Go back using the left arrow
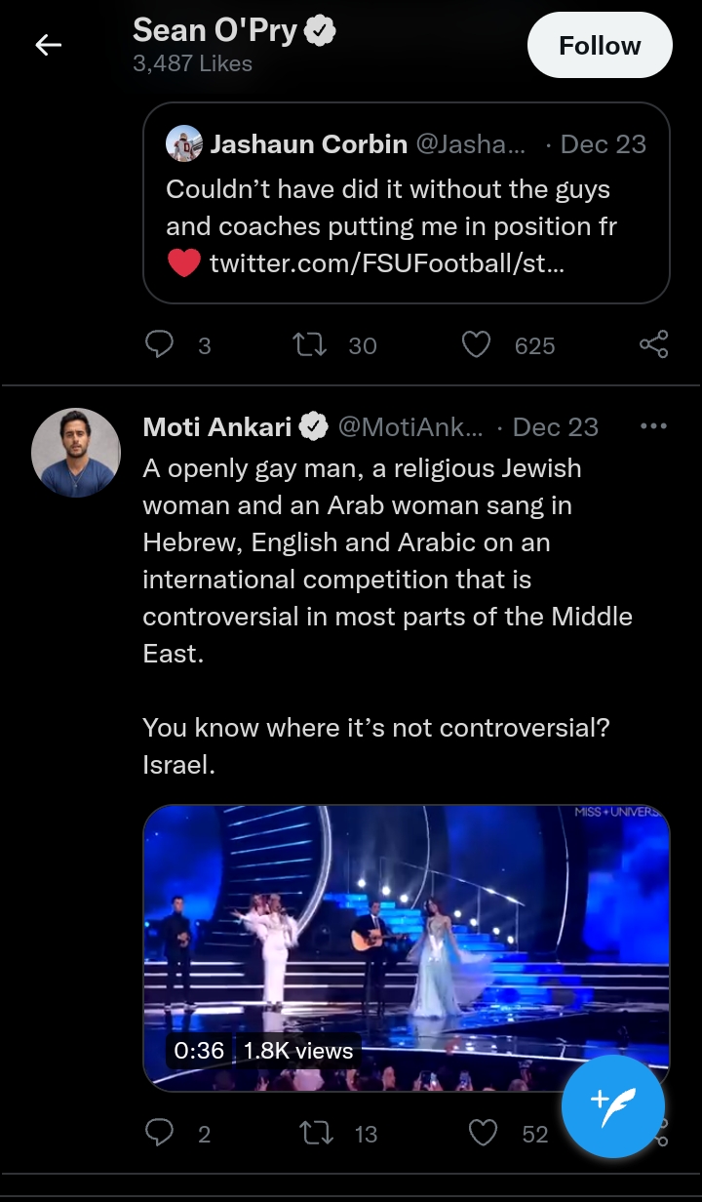 [48, 45]
